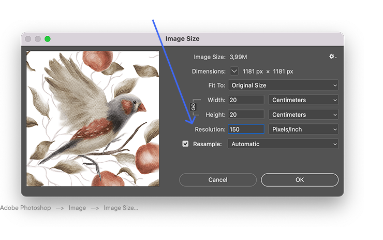The width and height of the screenshot is (383, 240).
Task: Expand the Fit To Original Size dropdown
Action: [283, 86]
